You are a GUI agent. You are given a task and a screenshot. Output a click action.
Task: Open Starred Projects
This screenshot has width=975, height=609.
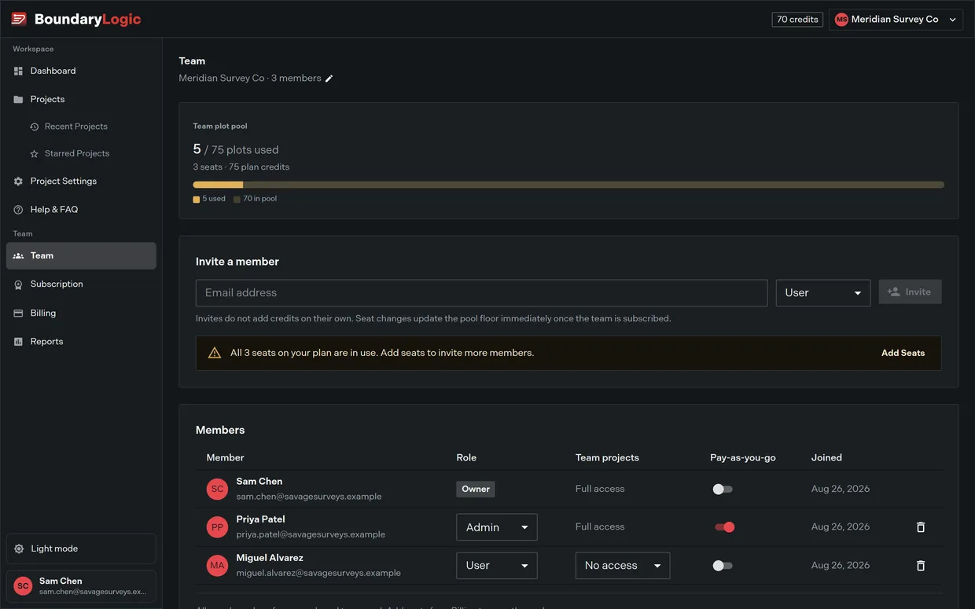coord(81,154)
